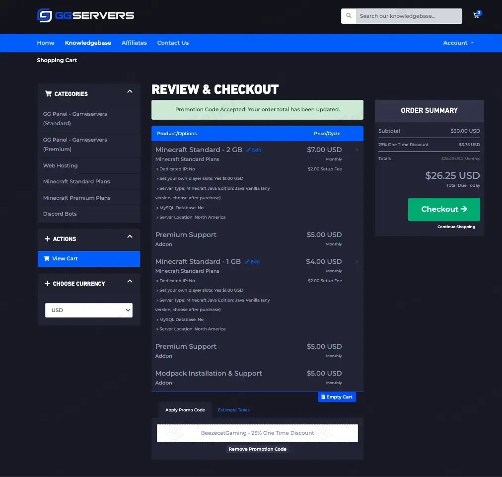Click the '25% One Time Discount' summary line

click(x=429, y=145)
